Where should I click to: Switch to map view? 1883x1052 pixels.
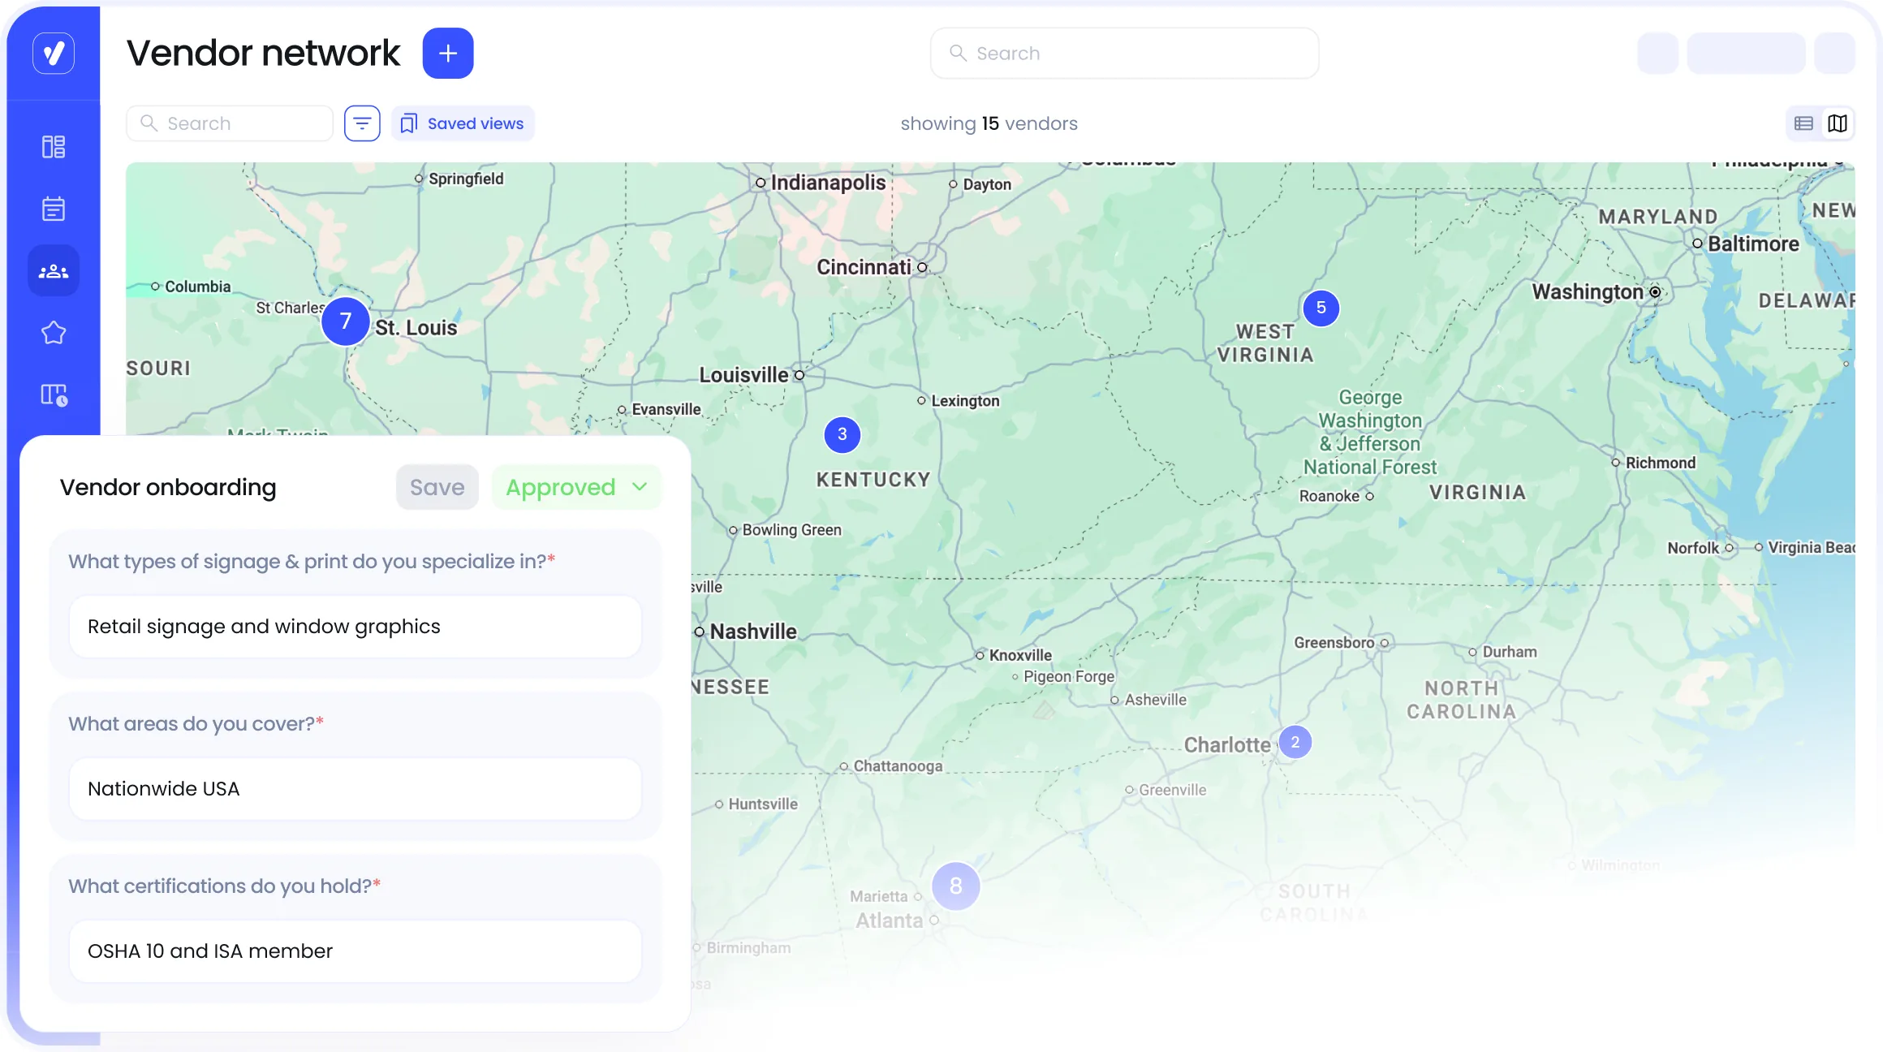1838,123
